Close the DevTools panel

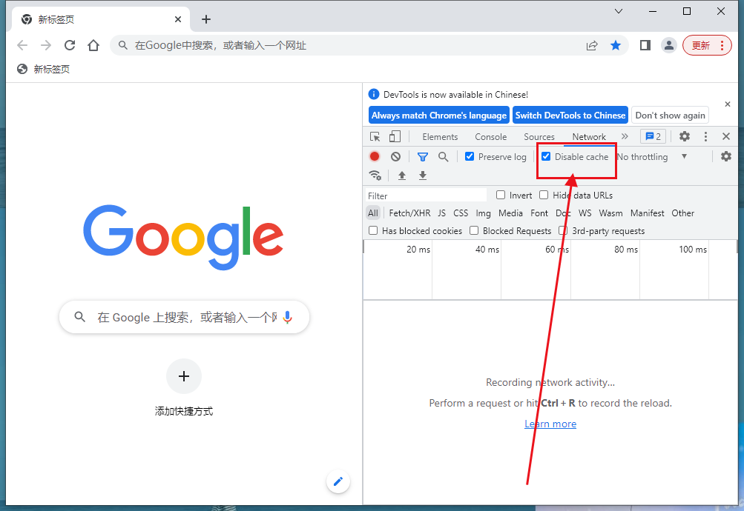pyautogui.click(x=726, y=137)
